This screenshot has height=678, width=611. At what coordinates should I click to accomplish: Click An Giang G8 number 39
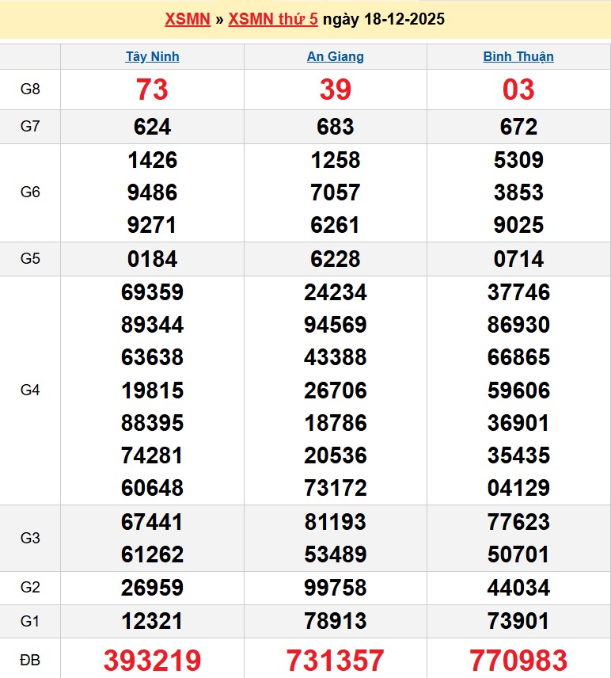336,90
